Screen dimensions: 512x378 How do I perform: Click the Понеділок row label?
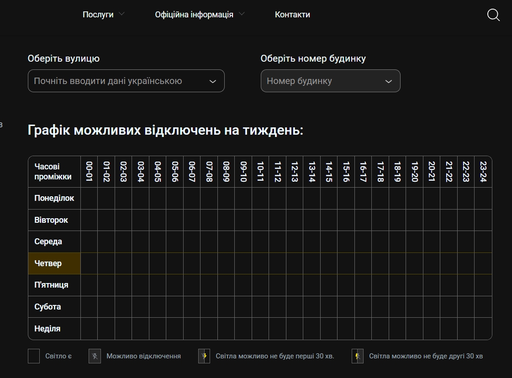[54, 198]
